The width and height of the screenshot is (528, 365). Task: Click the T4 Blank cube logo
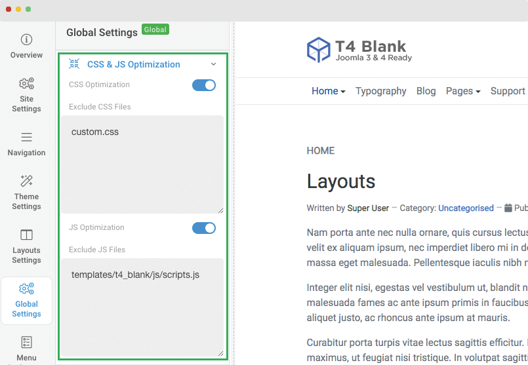click(318, 50)
